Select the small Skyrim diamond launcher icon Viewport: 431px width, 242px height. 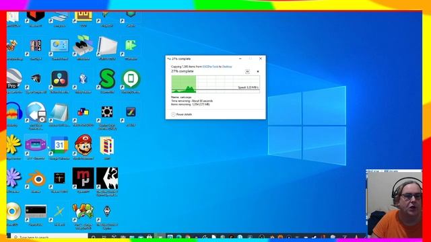coord(107,211)
